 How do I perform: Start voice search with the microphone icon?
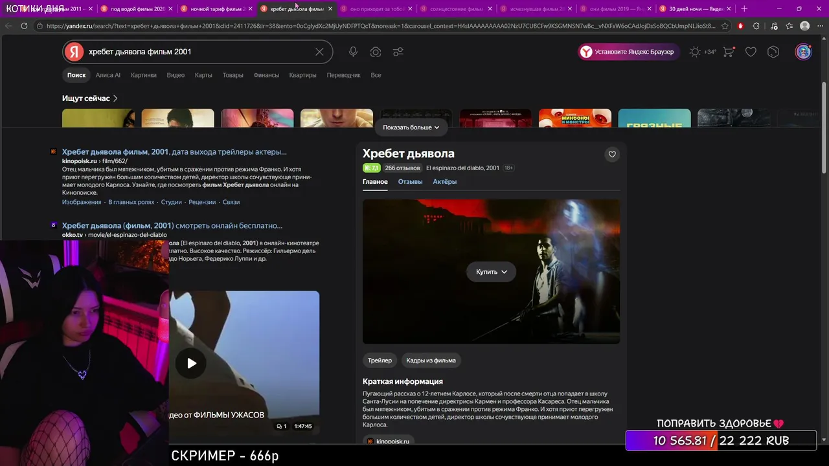pos(353,52)
